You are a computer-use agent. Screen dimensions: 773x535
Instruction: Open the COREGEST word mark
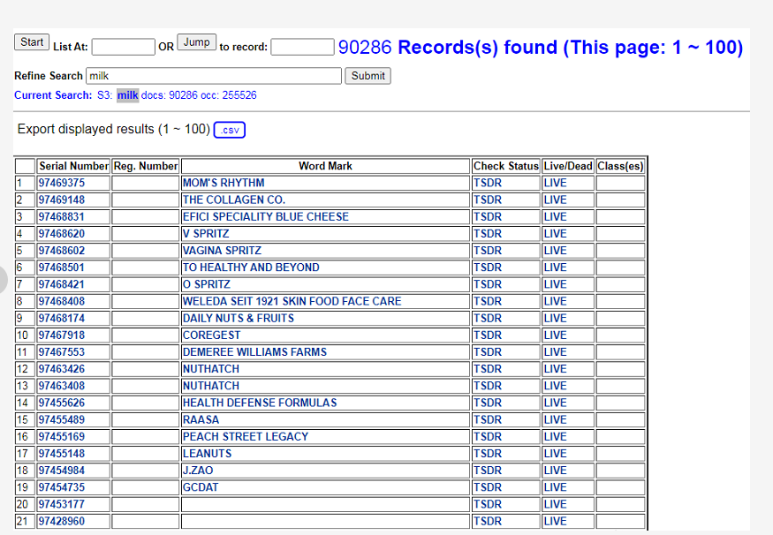(x=211, y=335)
